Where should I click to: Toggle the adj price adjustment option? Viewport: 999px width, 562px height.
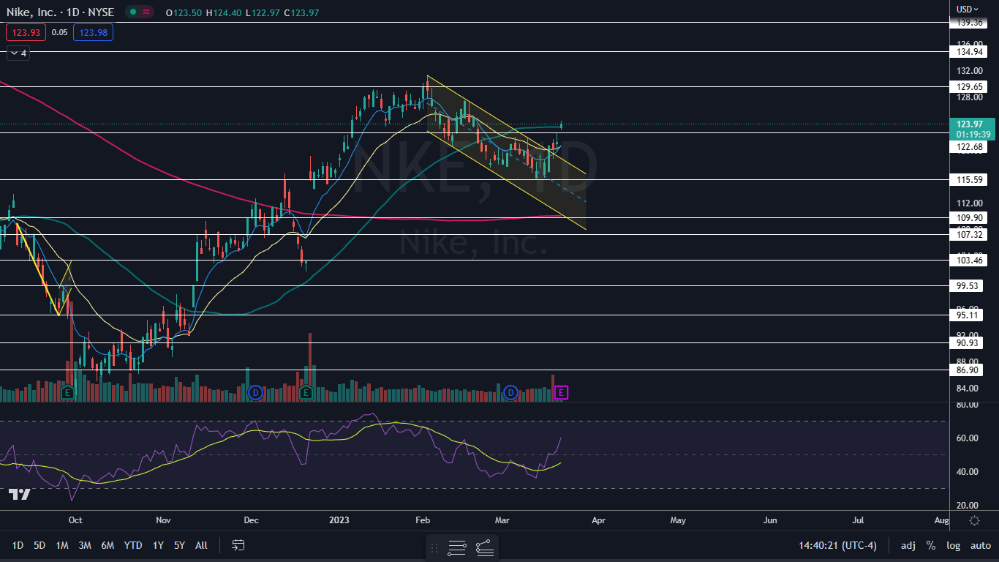click(x=908, y=545)
